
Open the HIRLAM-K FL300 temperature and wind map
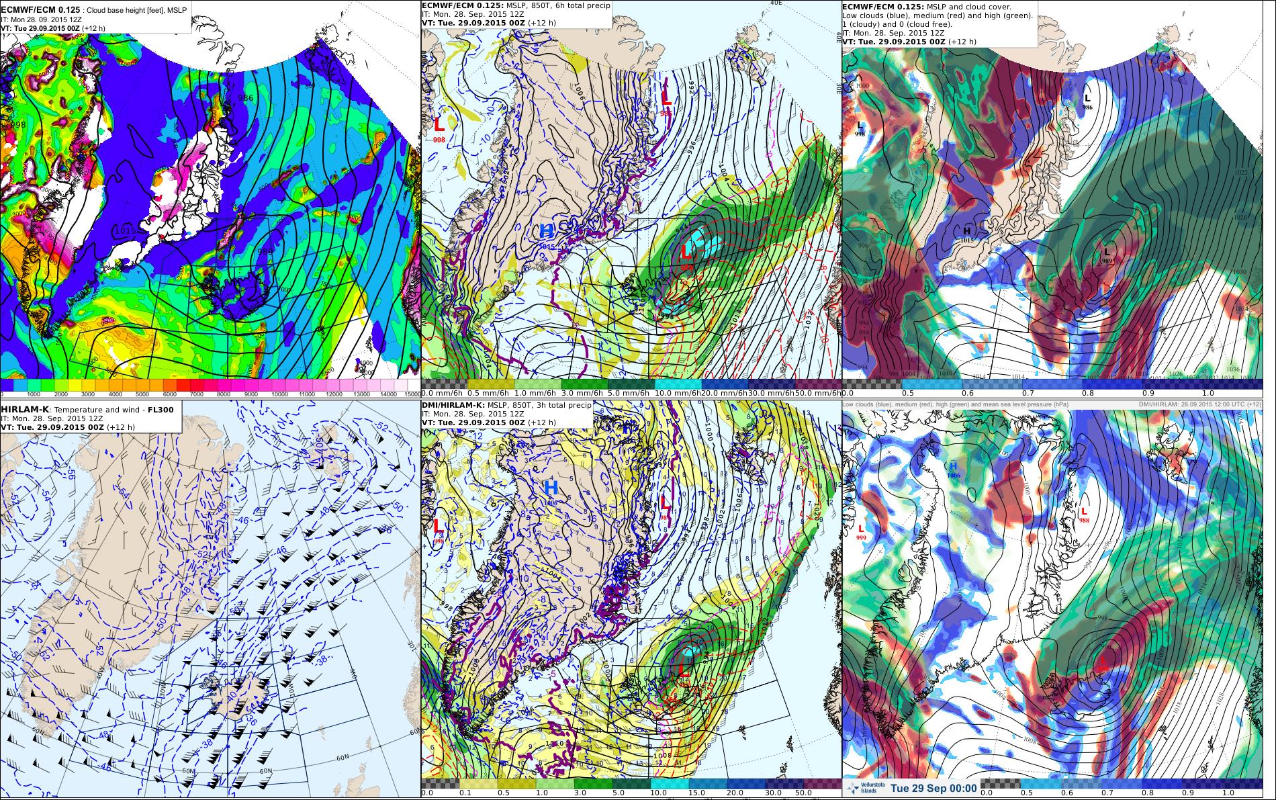click(x=210, y=600)
